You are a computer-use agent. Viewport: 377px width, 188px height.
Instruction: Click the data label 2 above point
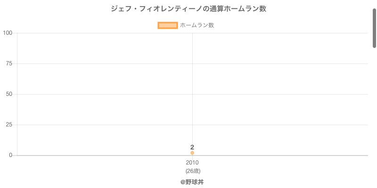[192, 147]
